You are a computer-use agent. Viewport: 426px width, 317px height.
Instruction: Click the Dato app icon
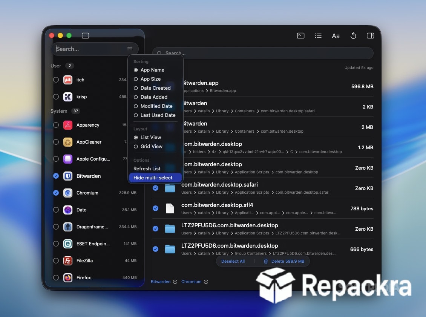68,210
